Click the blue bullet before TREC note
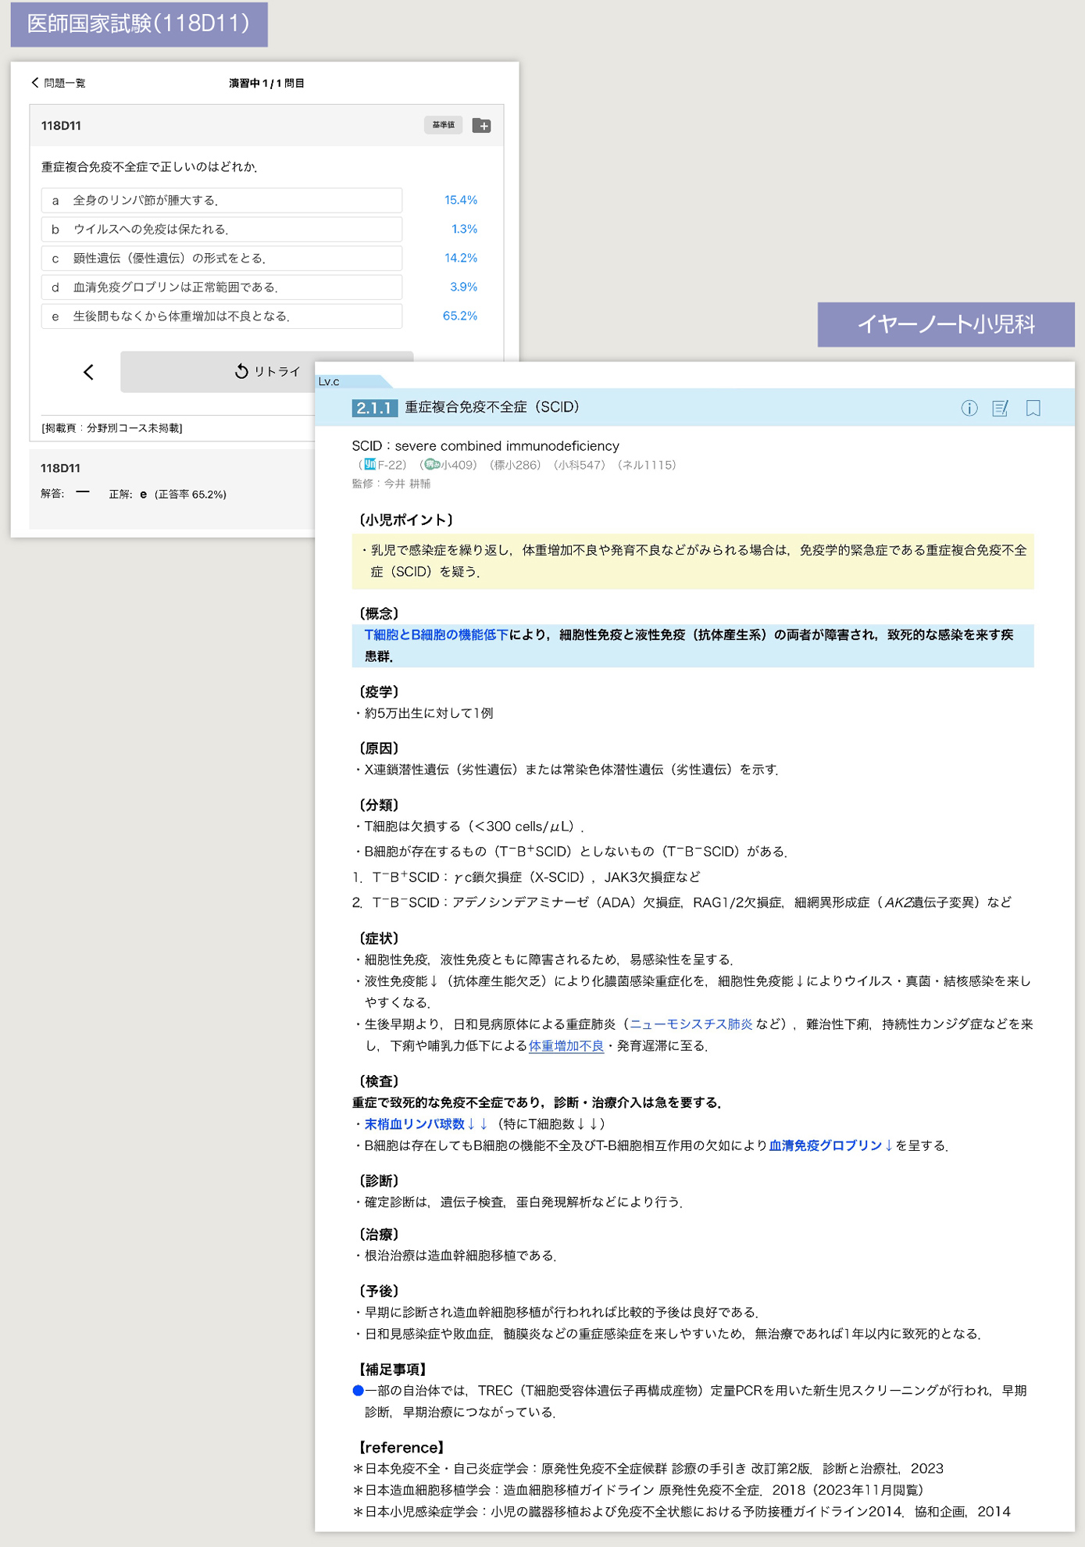This screenshot has height=1547, width=1085. [358, 1391]
